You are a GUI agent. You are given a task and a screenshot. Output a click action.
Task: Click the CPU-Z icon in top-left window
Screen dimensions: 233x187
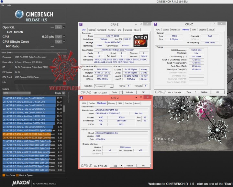pyautogui.click(x=81, y=24)
